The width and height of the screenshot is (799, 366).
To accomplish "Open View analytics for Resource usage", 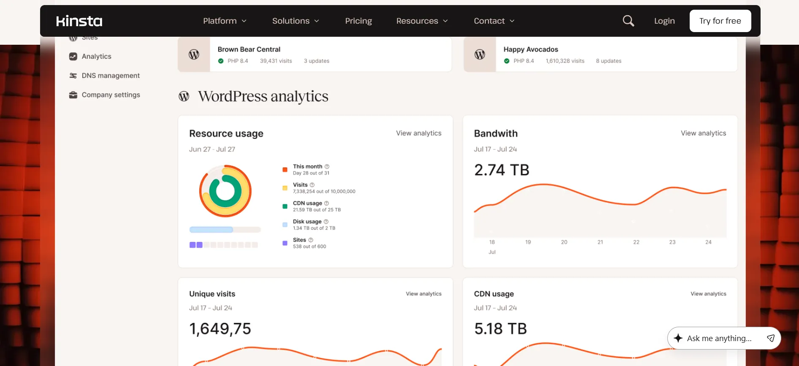I will click(419, 133).
